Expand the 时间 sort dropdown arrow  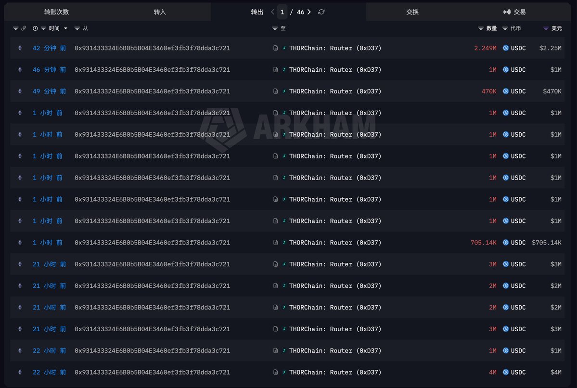point(65,28)
